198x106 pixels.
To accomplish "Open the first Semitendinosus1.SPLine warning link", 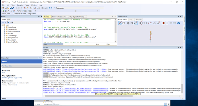I will 100,89.
